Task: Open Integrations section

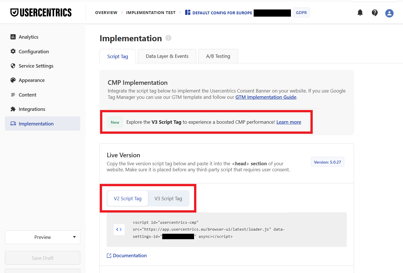Action: (x=32, y=109)
